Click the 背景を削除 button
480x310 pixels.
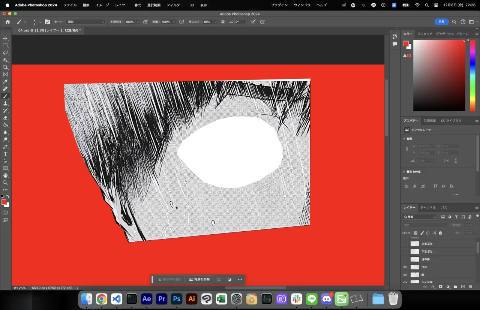199,279
